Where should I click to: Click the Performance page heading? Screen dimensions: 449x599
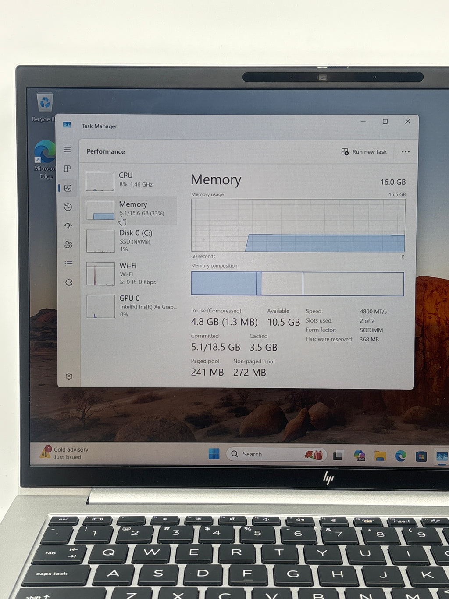point(106,151)
